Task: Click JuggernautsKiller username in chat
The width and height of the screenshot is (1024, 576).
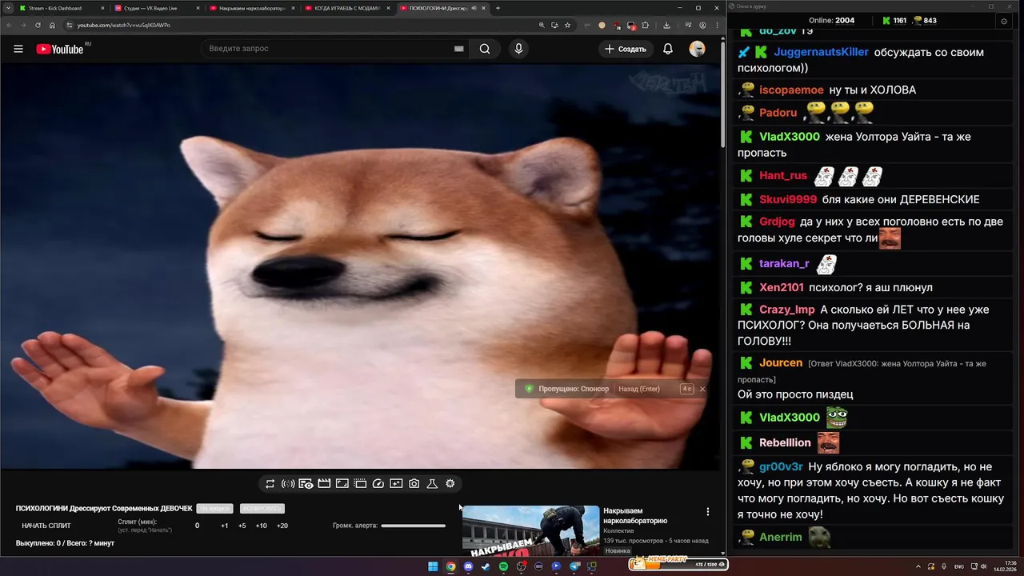Action: click(822, 52)
